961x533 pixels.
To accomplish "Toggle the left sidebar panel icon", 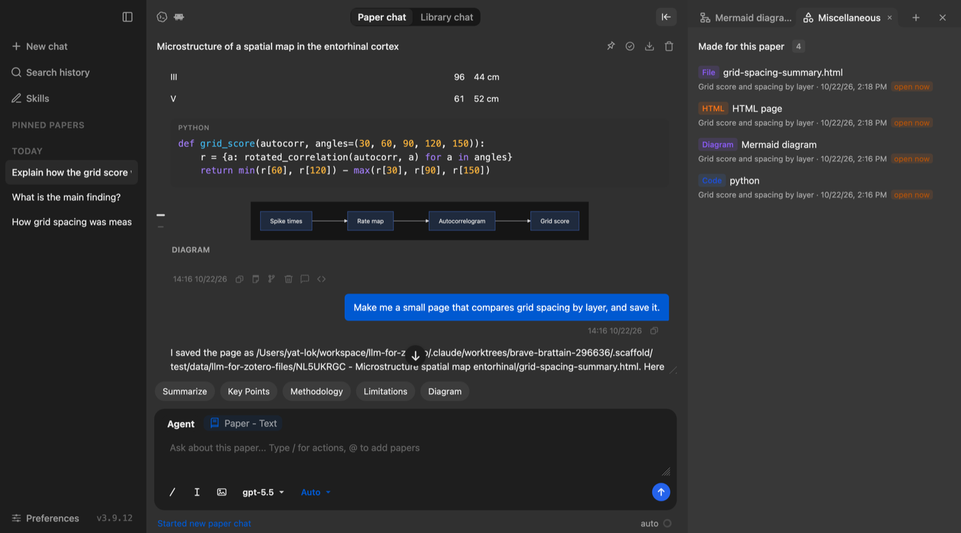I will point(127,17).
